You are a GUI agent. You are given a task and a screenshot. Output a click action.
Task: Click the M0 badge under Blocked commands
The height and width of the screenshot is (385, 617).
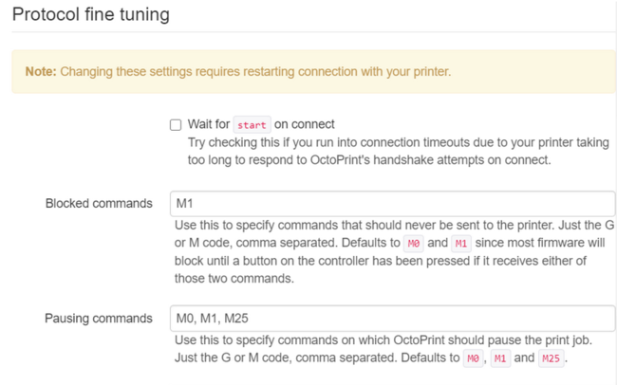(413, 244)
